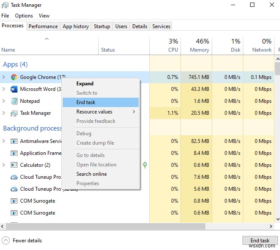Choose Resource values in the context menu
Screen dimensions: 280x250
coord(101,112)
